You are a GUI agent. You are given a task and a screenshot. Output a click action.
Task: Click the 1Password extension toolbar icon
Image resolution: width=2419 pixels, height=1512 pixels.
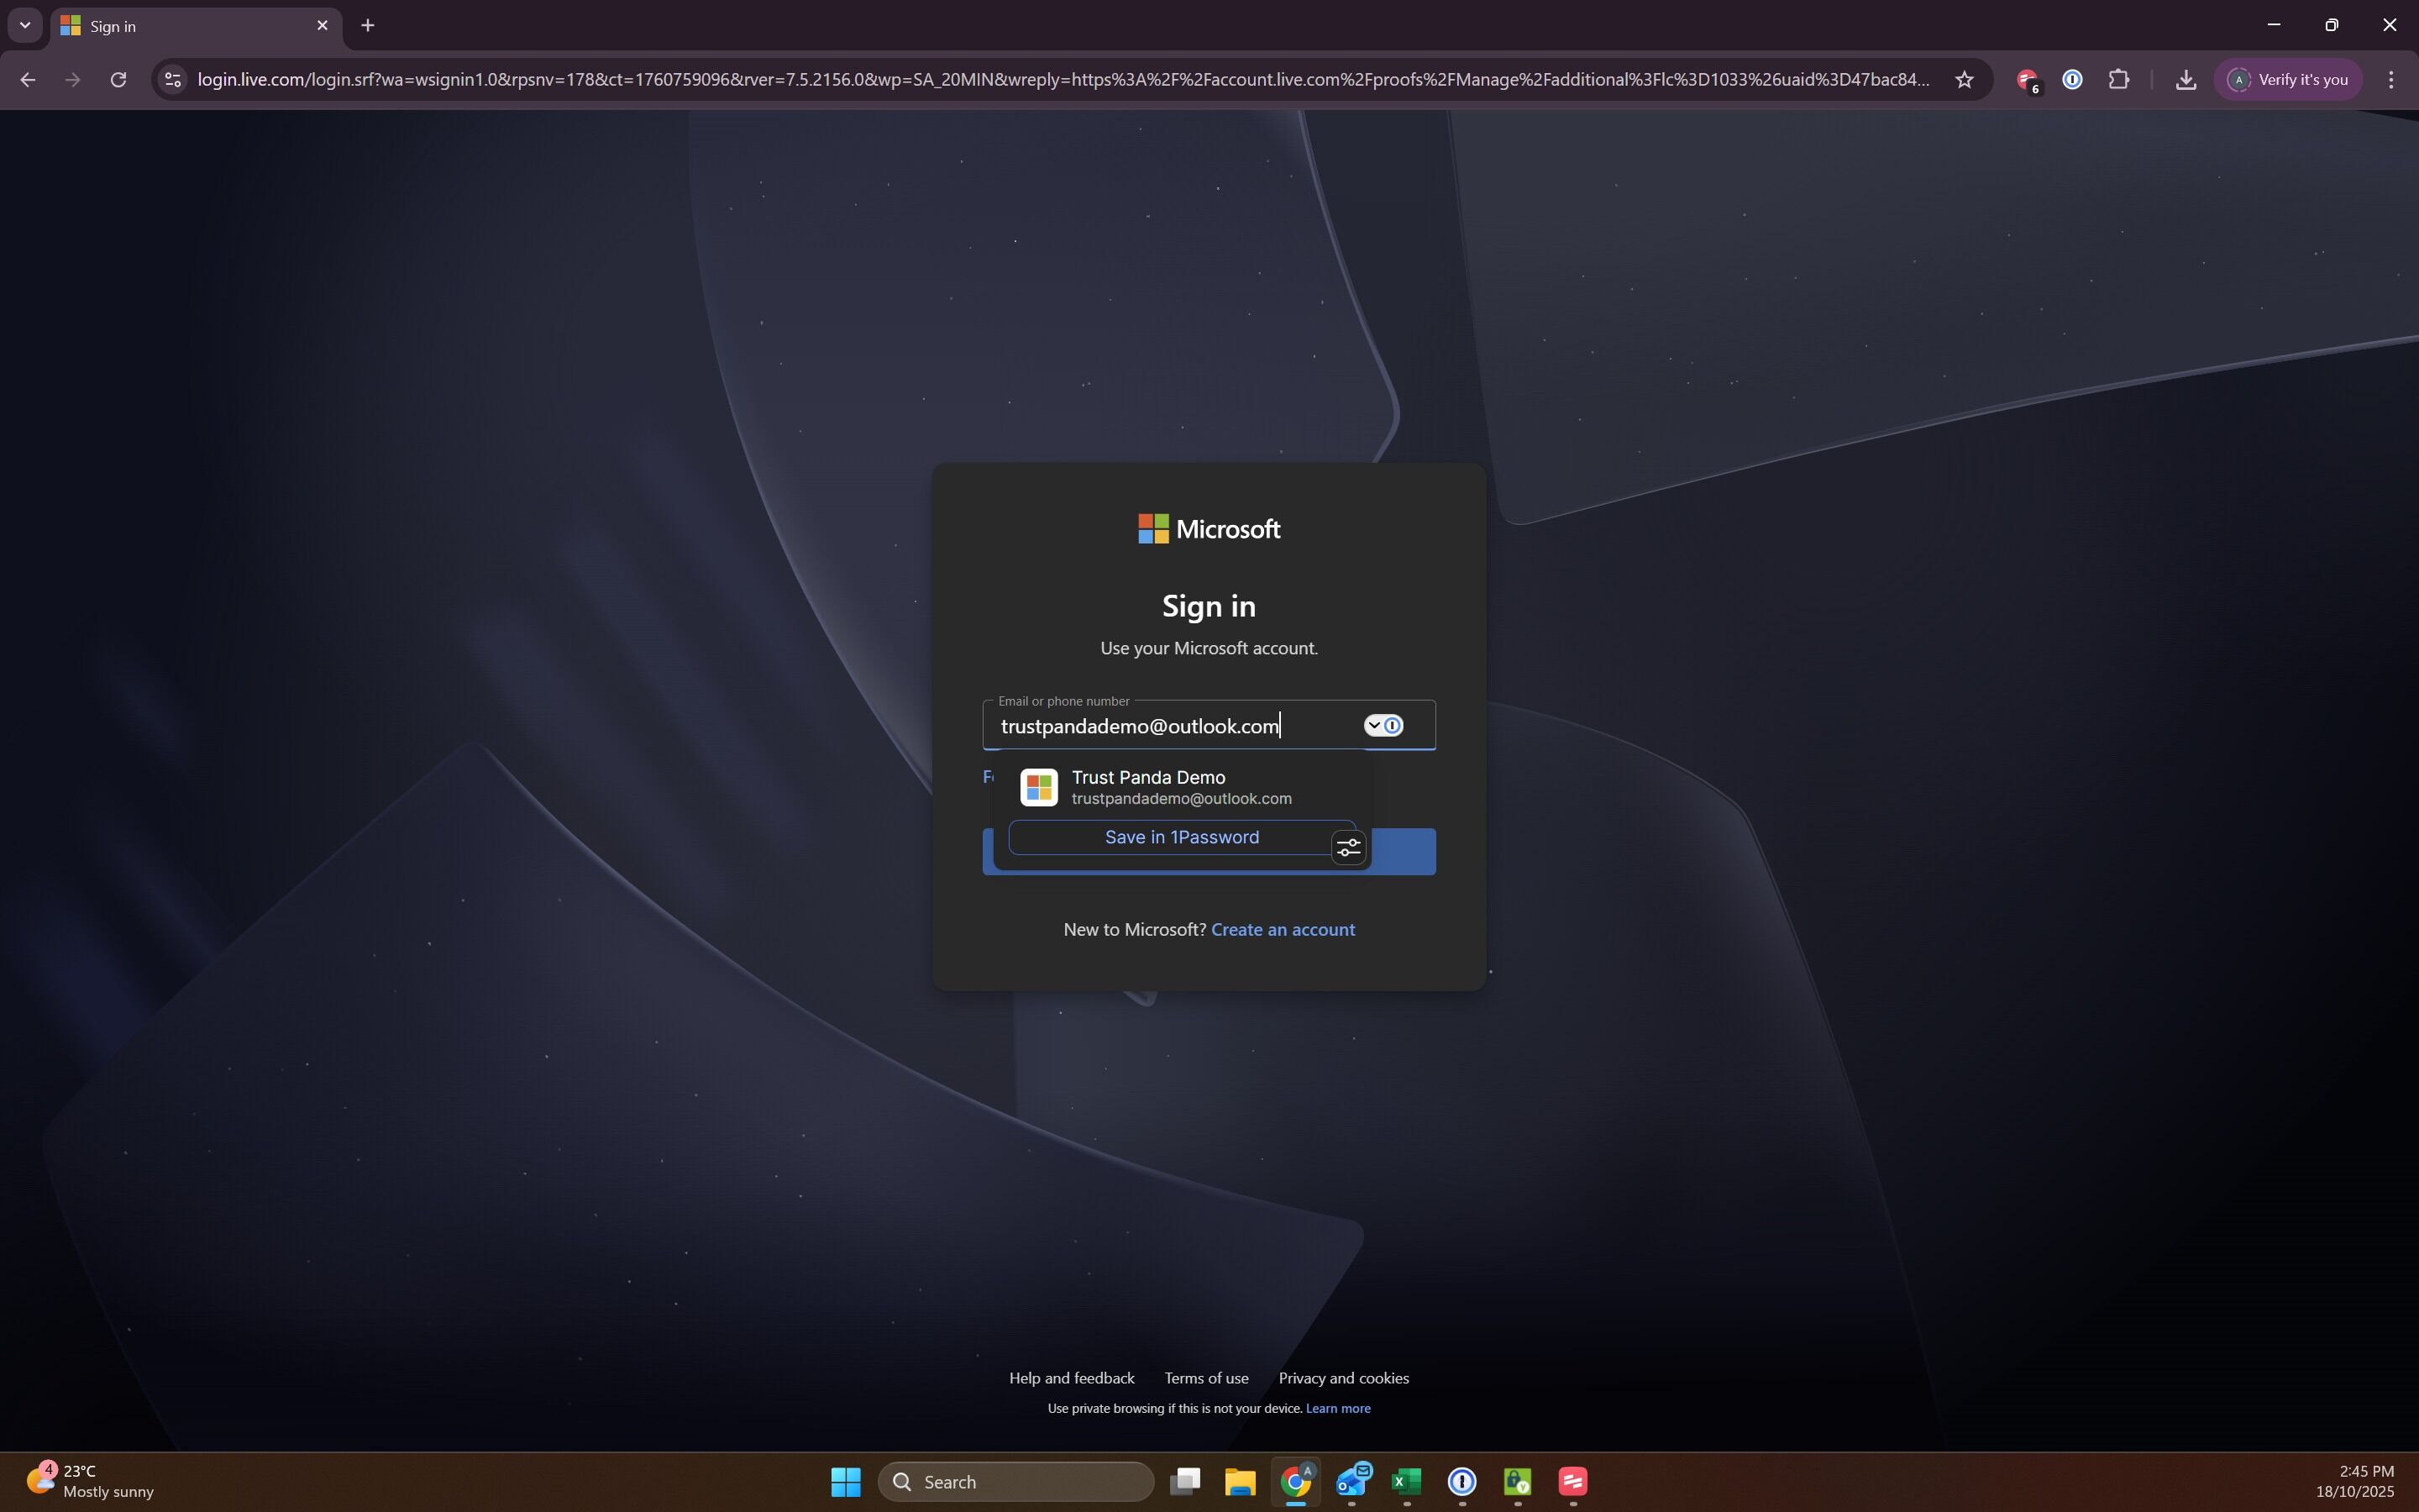pos(2072,79)
